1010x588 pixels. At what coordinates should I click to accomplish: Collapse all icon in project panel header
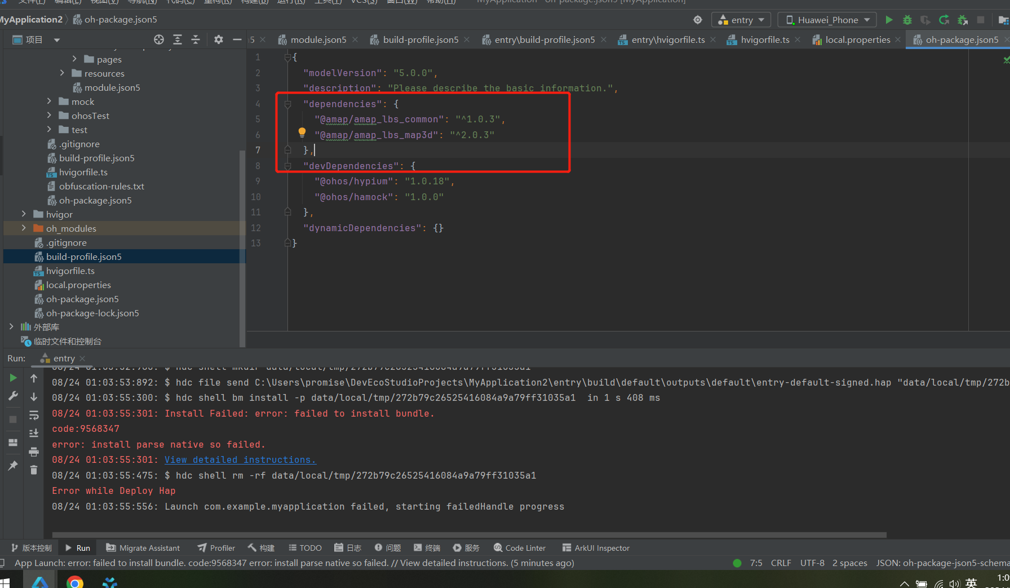(196, 39)
